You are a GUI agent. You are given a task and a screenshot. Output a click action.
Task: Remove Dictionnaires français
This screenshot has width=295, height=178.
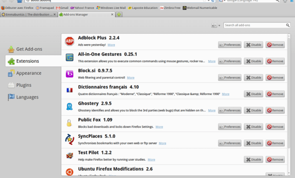tap(275, 94)
